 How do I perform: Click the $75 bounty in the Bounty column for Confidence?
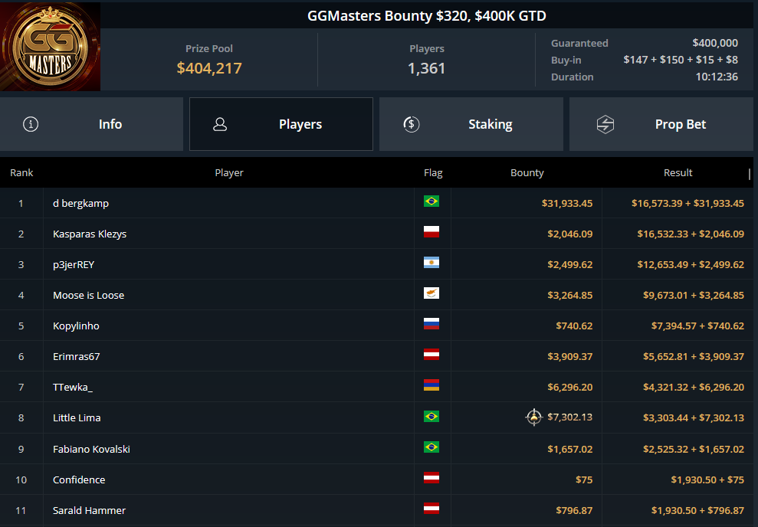(x=584, y=480)
